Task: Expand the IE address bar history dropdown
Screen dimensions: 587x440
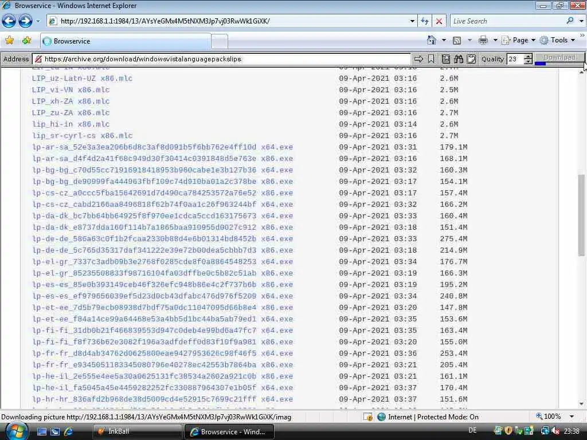Action: pyautogui.click(x=412, y=21)
